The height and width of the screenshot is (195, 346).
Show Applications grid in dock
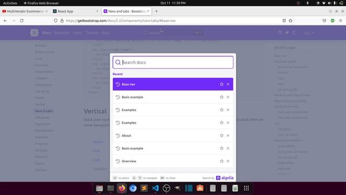(x=247, y=188)
